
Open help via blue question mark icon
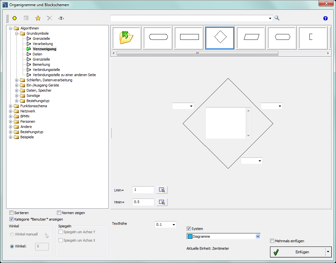tap(325, 18)
